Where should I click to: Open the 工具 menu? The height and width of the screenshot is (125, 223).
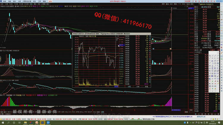coord(39,1)
